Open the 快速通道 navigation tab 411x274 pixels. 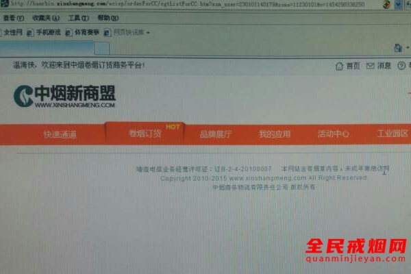click(x=60, y=134)
